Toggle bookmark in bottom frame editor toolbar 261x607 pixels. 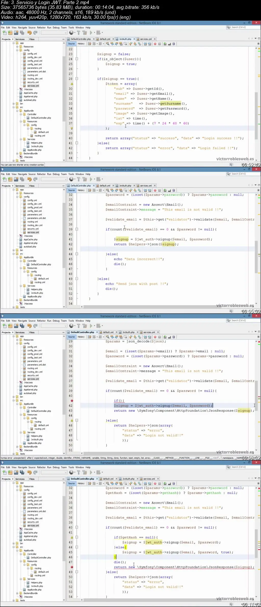click(x=139, y=484)
